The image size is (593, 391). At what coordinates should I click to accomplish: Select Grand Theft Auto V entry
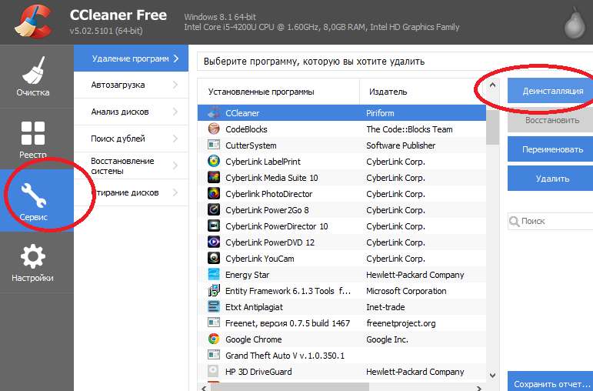pos(341,356)
